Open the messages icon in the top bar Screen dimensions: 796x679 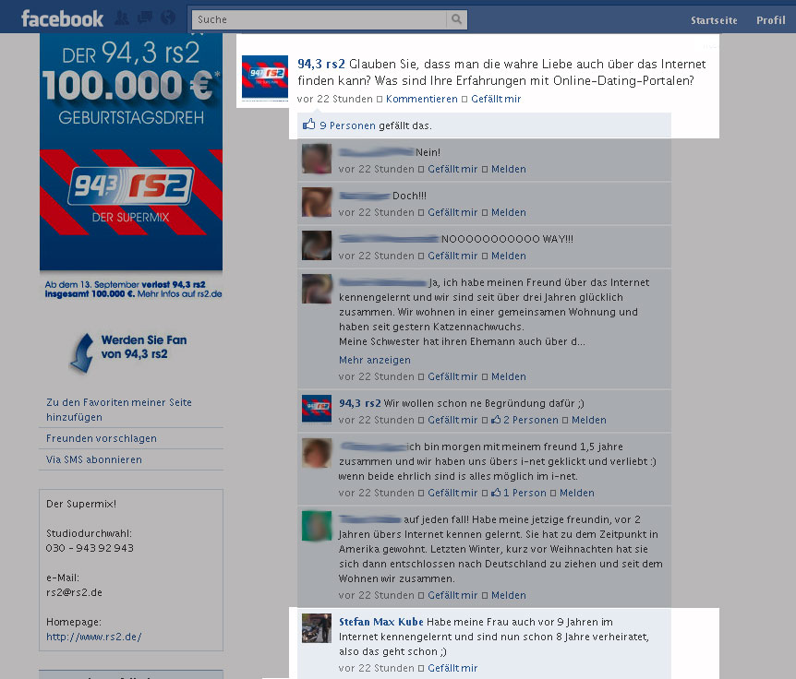143,17
